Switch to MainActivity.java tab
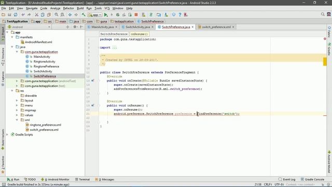Viewport: 332px width, 187px height. point(103,27)
